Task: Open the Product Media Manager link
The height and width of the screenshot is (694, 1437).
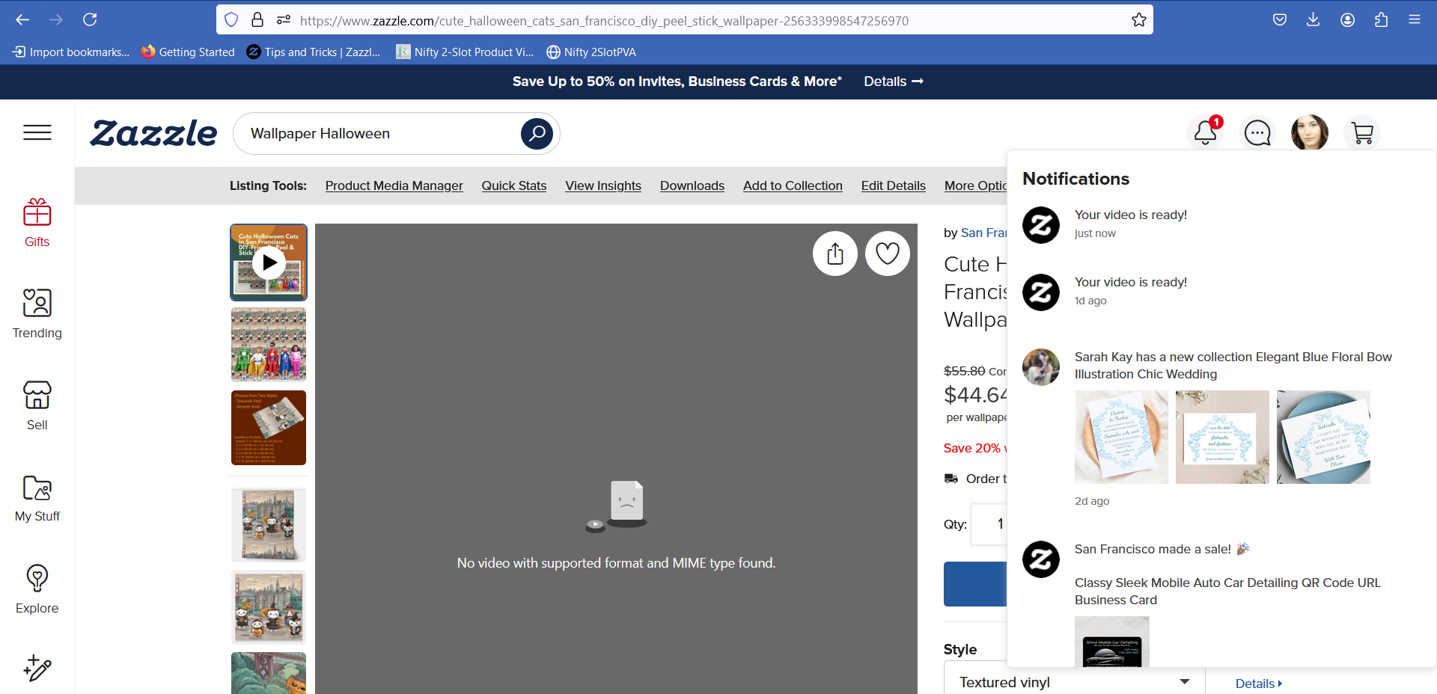Action: [x=394, y=185]
